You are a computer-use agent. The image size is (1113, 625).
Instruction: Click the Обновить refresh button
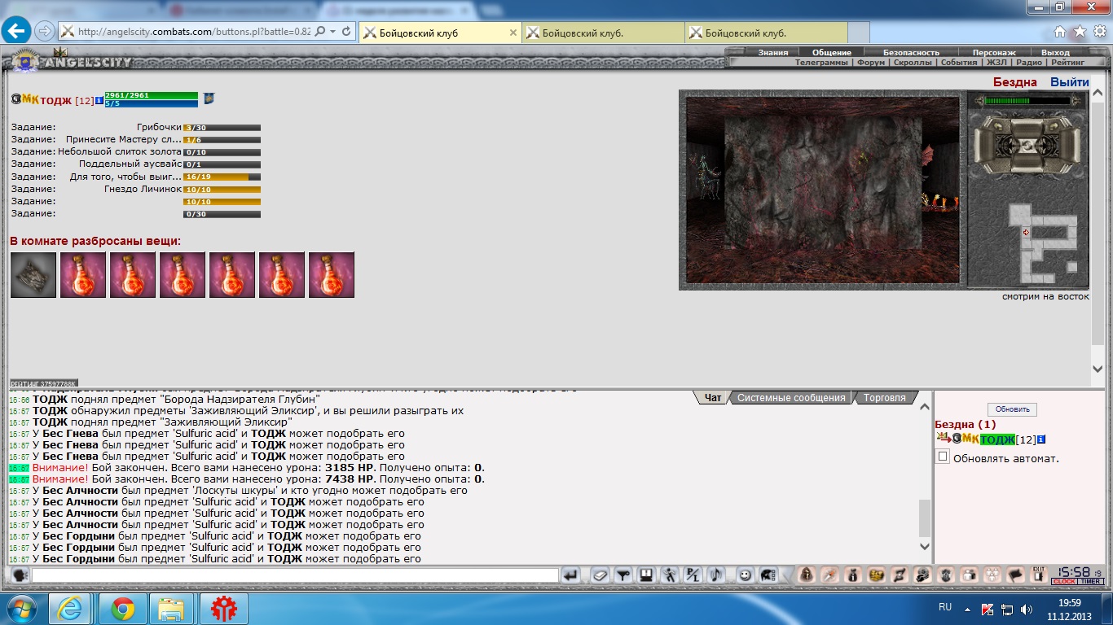click(x=1012, y=409)
